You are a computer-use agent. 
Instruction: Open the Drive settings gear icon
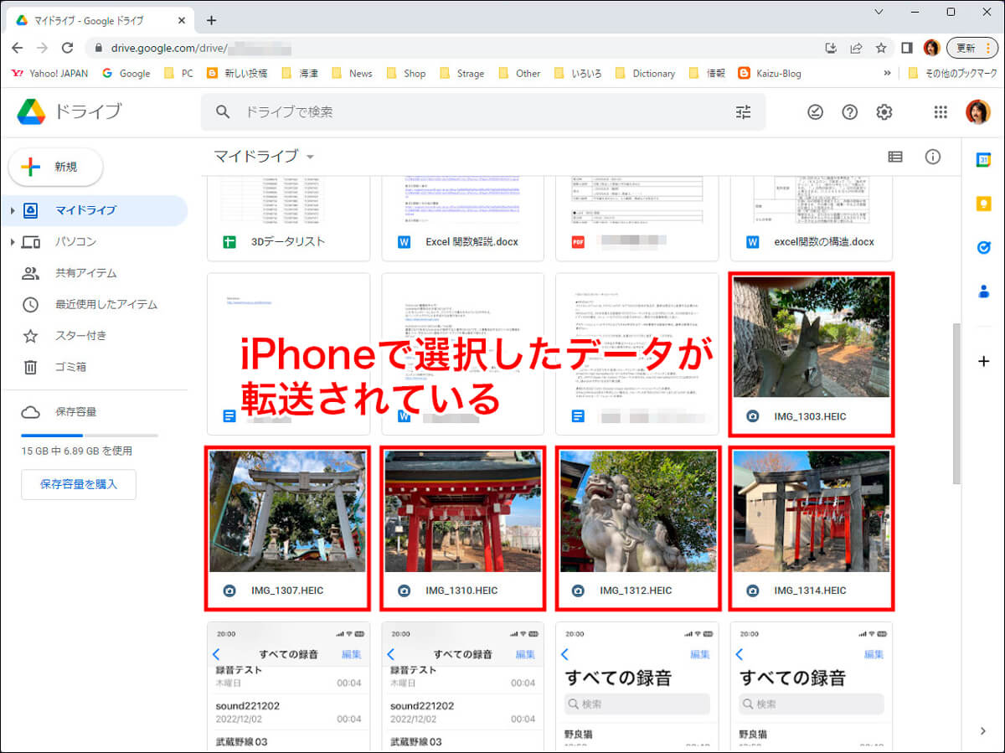[x=884, y=112]
